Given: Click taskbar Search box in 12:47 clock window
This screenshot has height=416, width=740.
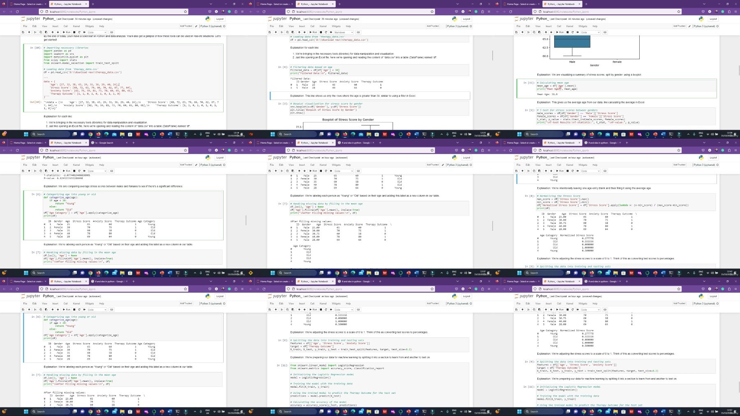Looking at the screenshot, I should tap(50, 411).
